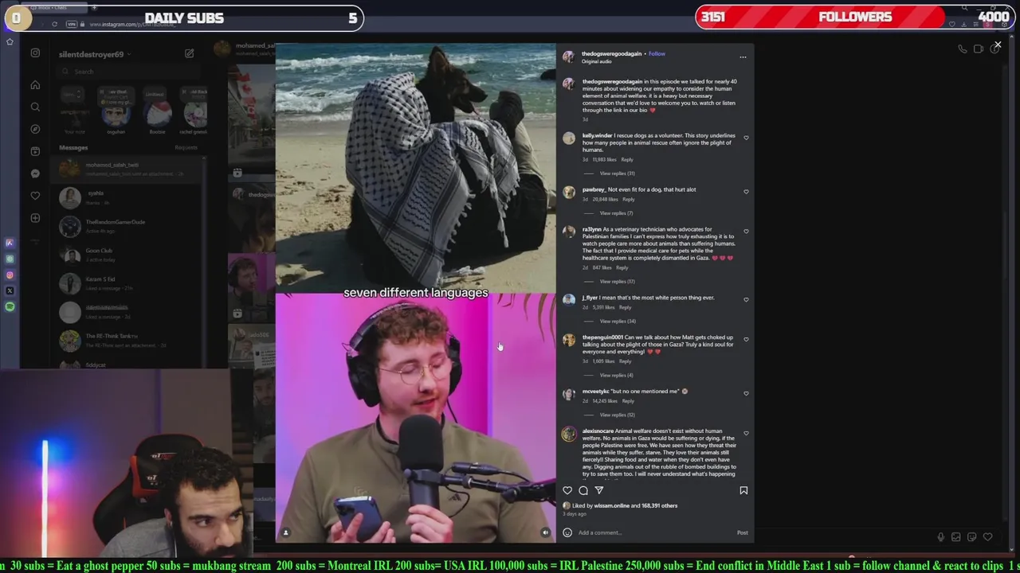Like thepenguin0001's comment
The width and height of the screenshot is (1020, 573).
pos(746,340)
